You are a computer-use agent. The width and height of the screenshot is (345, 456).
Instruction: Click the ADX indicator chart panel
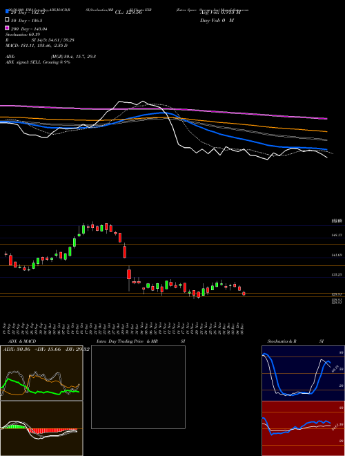[x=41, y=373]
